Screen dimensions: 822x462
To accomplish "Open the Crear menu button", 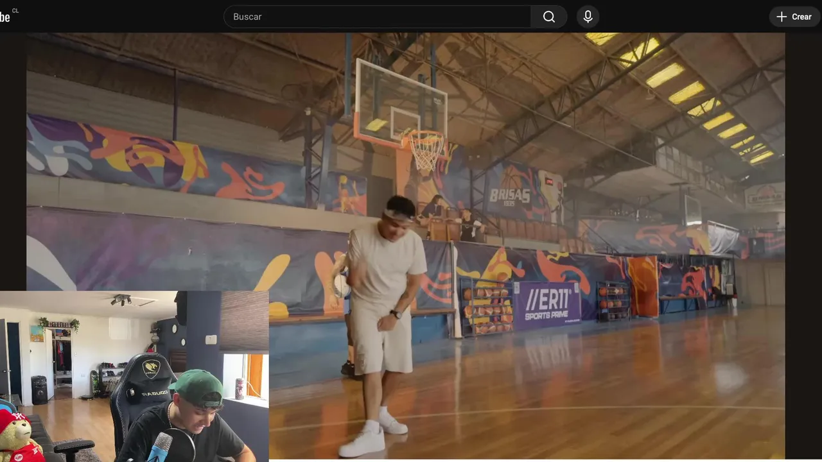I will (x=794, y=17).
